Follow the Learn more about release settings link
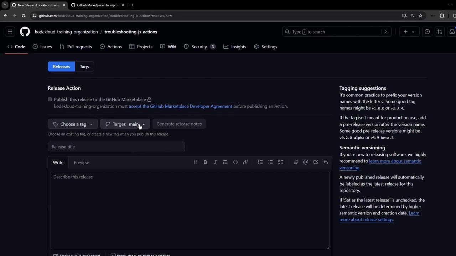The width and height of the screenshot is (456, 256). point(379,216)
